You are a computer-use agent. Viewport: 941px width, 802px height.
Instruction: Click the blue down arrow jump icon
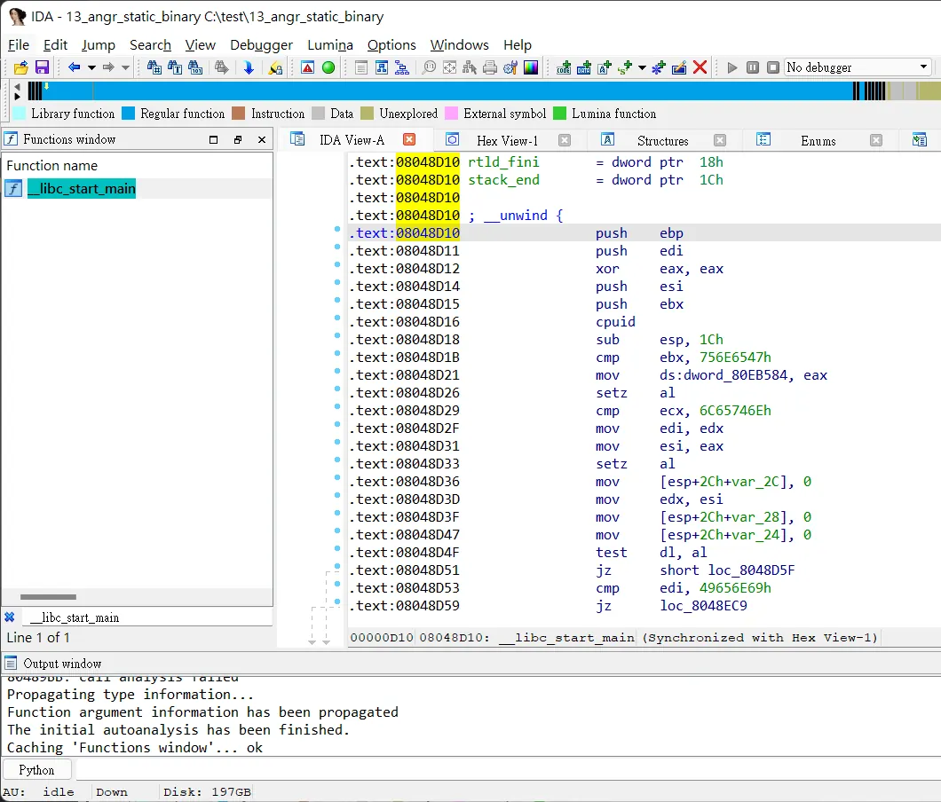(249, 67)
